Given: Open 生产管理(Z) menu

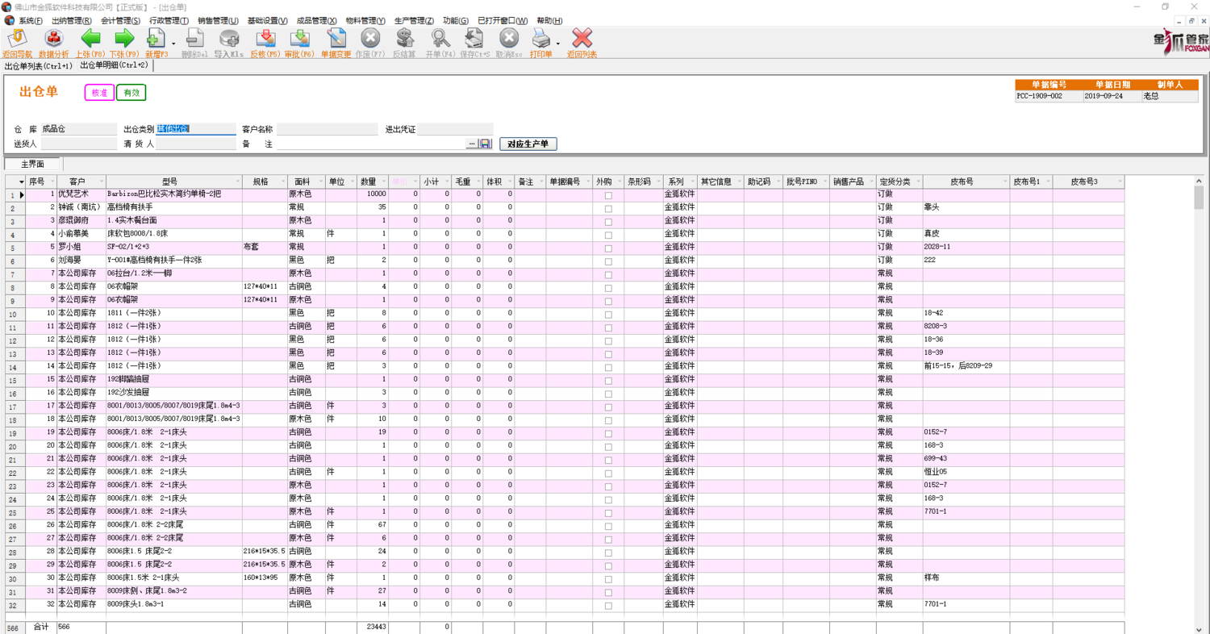Looking at the screenshot, I should pos(414,21).
